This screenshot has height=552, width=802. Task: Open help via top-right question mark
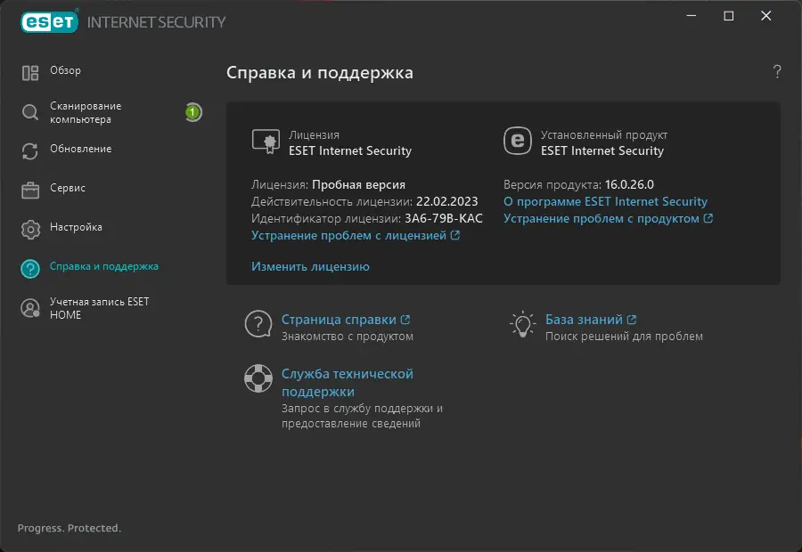[x=775, y=72]
